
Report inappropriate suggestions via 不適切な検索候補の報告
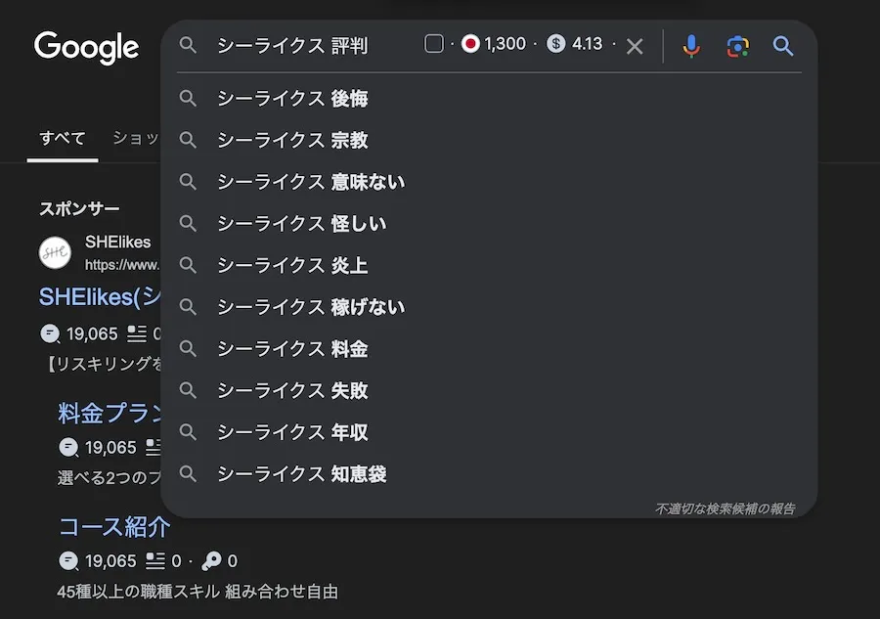point(726,509)
